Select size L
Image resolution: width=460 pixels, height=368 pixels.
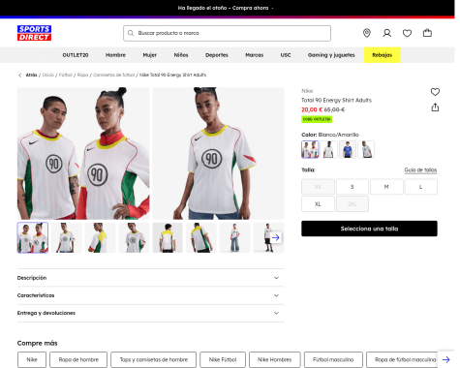[421, 187]
